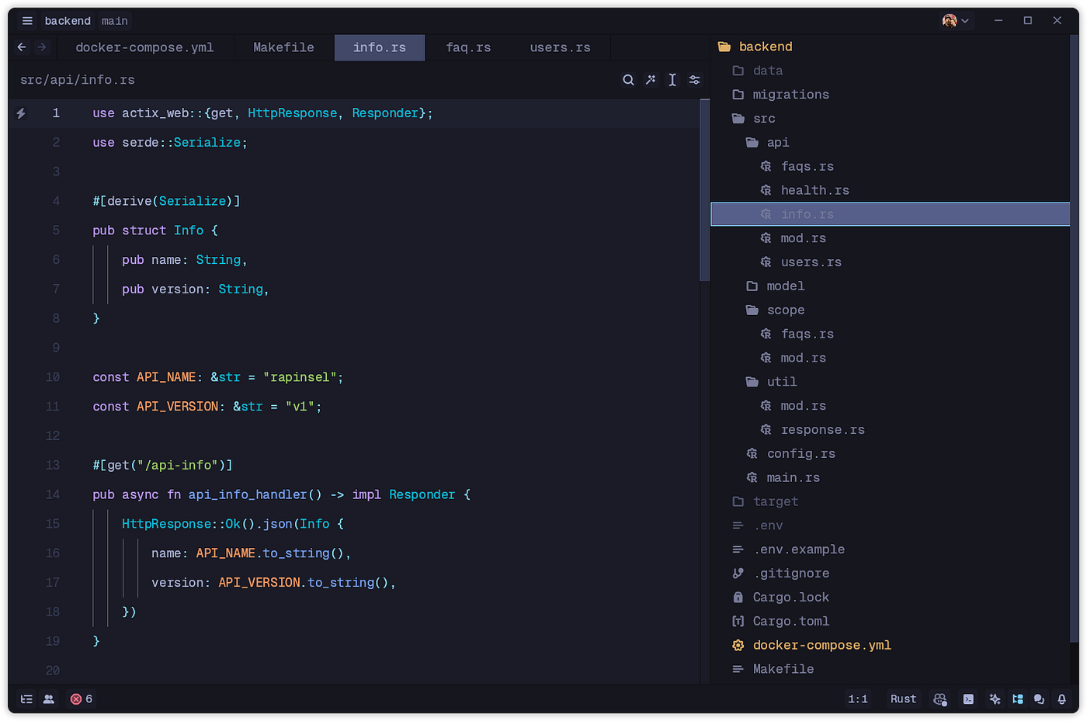This screenshot has height=721, width=1087.
Task: Show the 6 error diagnostics
Action: 82,699
